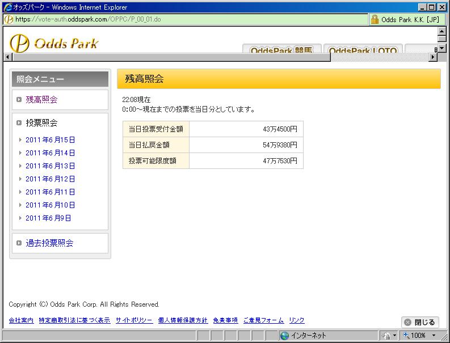This screenshot has height=343, width=450.
Task: Click the page favicon beside the URL
Action: coord(9,19)
